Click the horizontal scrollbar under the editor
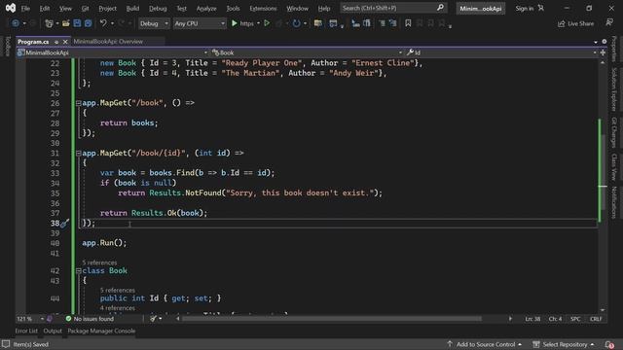 click(x=332, y=319)
